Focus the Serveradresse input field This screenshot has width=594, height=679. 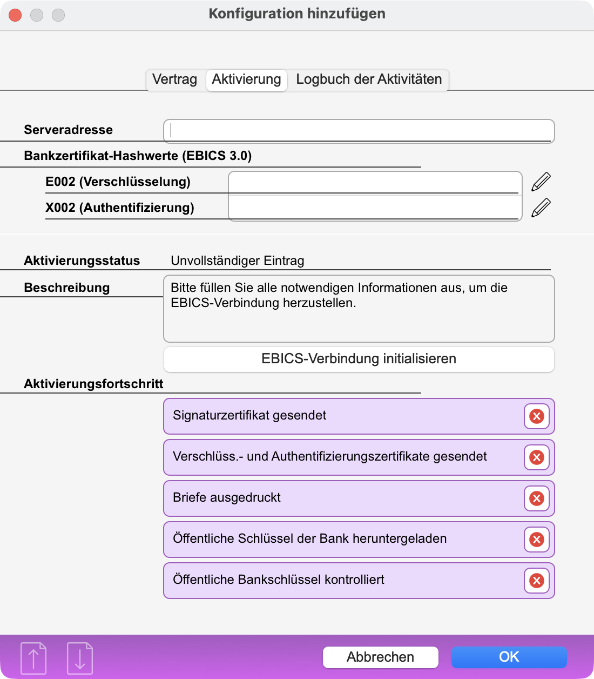tap(359, 131)
